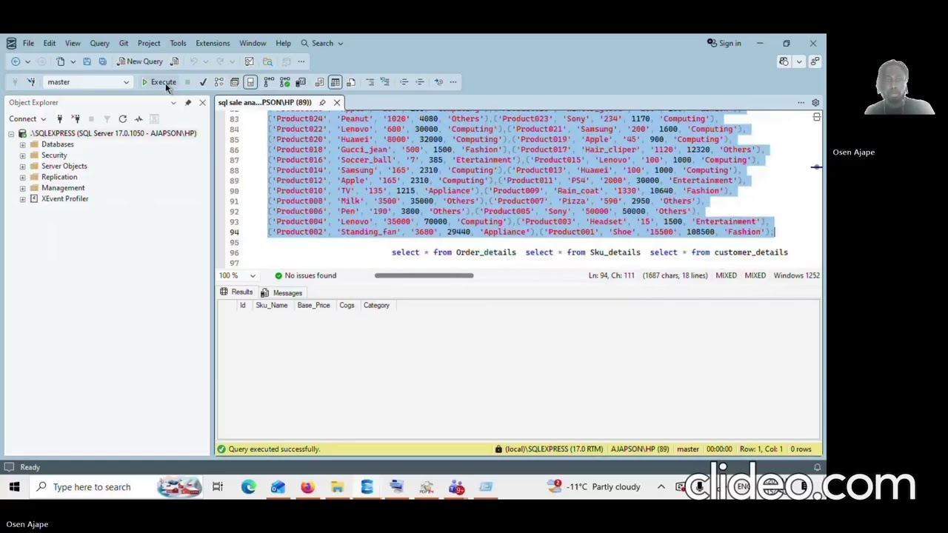948x533 pixels.
Task: Click the Search box in menu bar
Action: click(322, 43)
